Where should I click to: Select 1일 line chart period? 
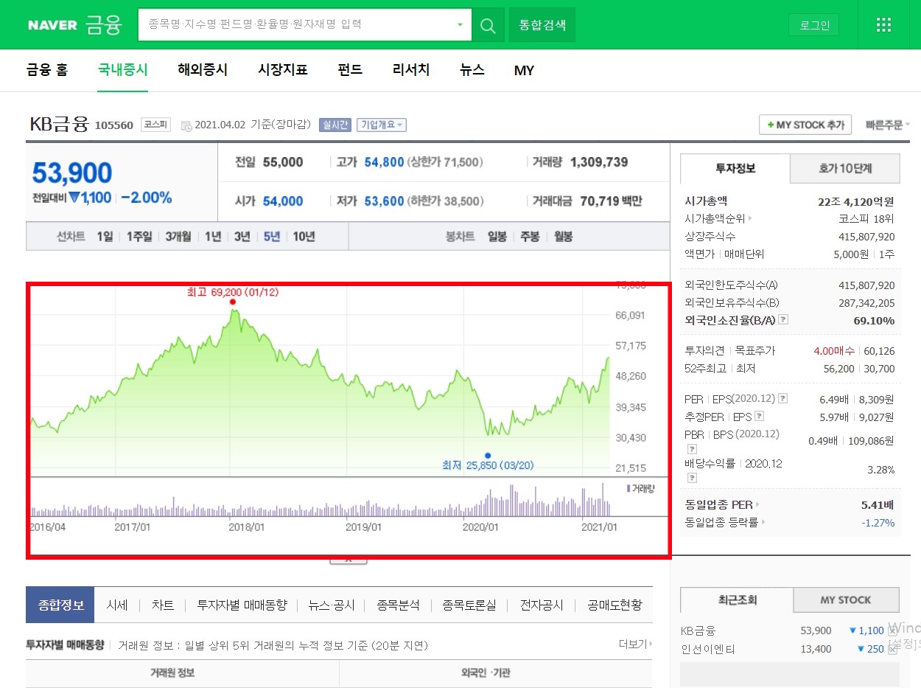(x=105, y=237)
